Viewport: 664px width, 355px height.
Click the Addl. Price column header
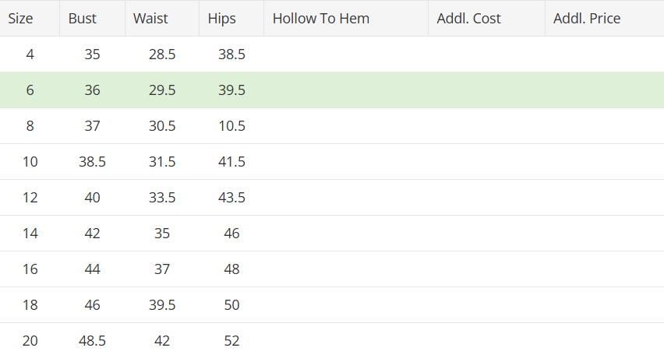click(x=604, y=18)
